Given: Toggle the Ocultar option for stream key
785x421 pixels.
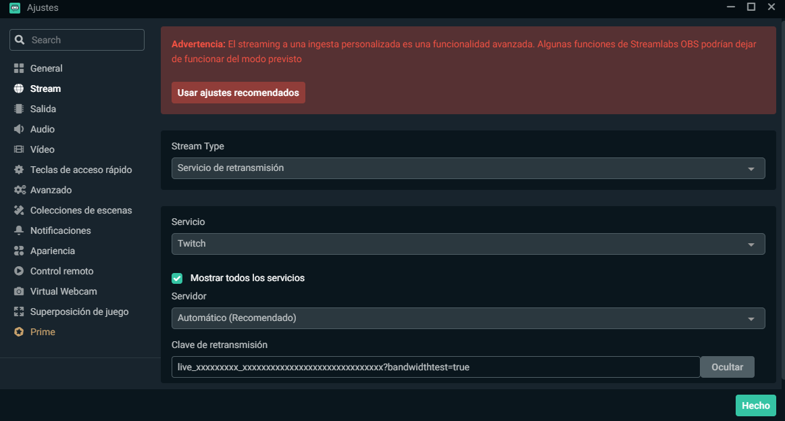Looking at the screenshot, I should [x=727, y=366].
